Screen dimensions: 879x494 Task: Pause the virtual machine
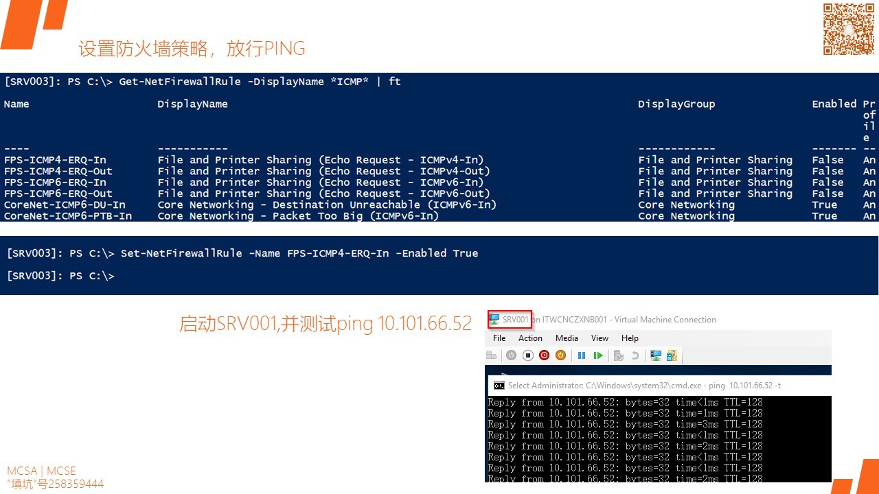tap(582, 355)
